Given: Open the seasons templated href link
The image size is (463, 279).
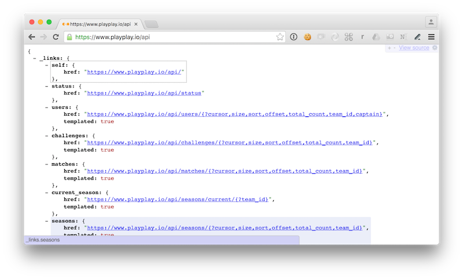Looking at the screenshot, I should click(x=225, y=227).
